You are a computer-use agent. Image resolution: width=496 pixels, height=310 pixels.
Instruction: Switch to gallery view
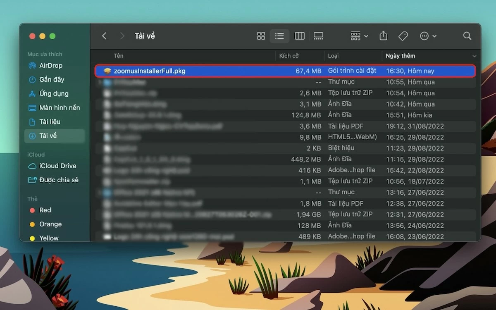(318, 36)
